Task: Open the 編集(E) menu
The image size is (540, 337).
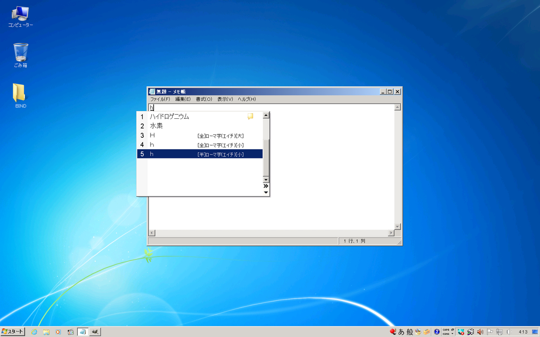Action: 183,99
